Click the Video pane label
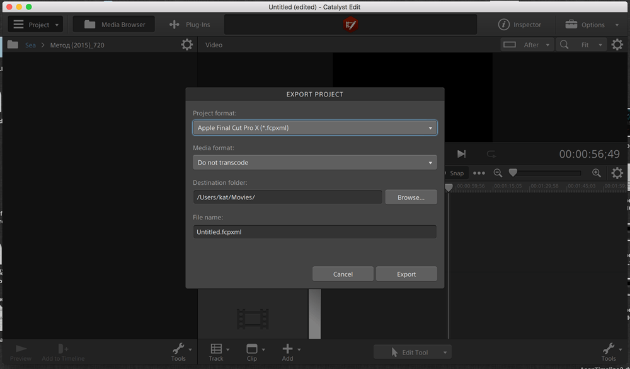 (214, 45)
